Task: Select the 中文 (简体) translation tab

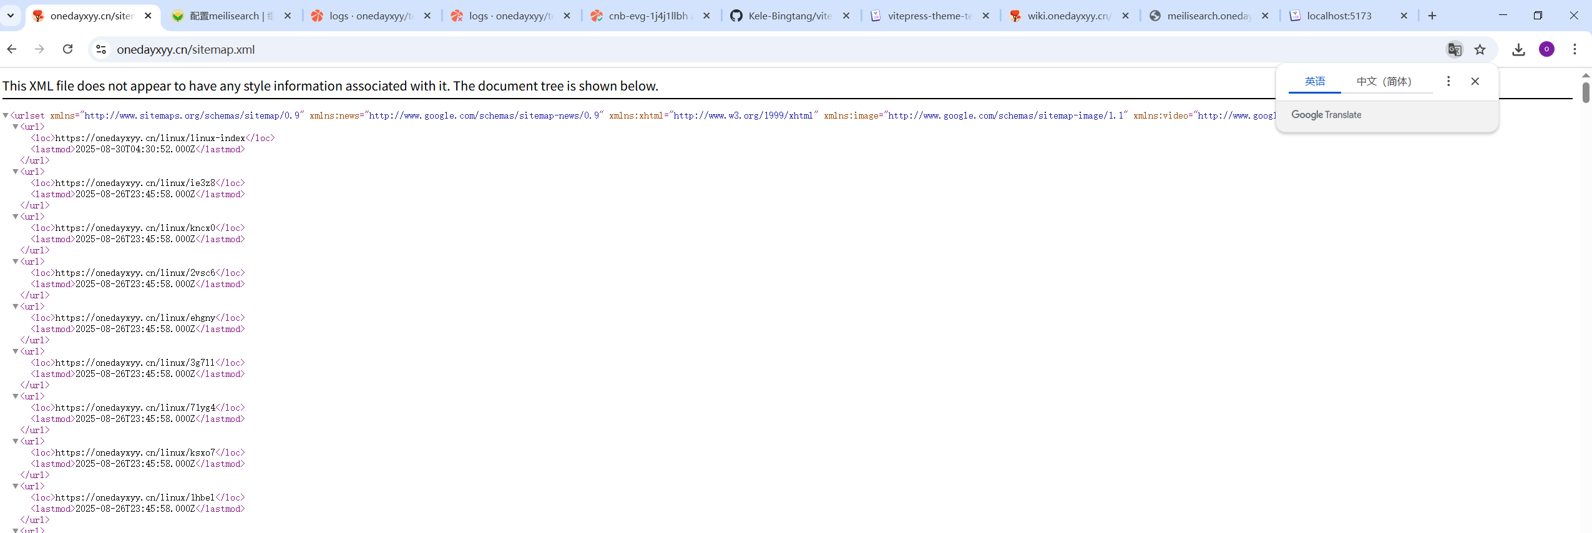Action: [x=1384, y=81]
